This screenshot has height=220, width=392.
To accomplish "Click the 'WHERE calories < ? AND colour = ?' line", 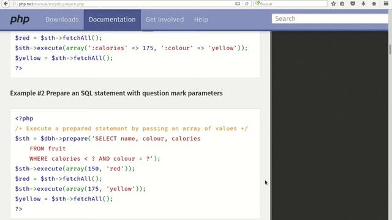I will (x=95, y=159).
